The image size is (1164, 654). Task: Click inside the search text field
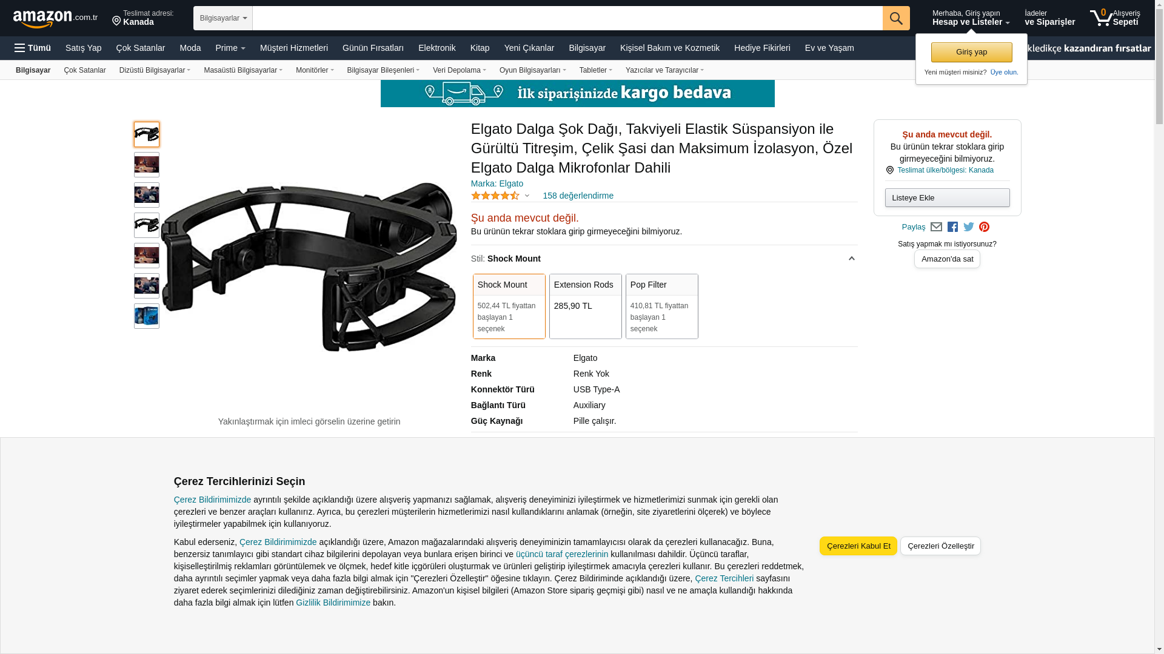coord(567,18)
